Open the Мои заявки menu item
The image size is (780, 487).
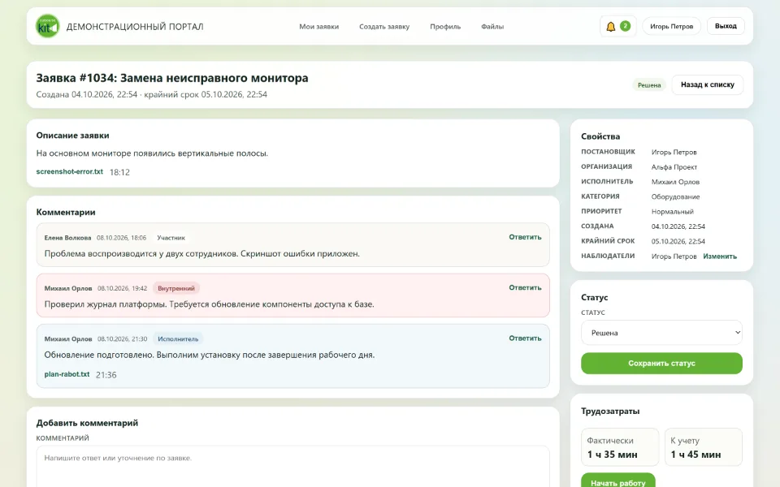click(318, 26)
